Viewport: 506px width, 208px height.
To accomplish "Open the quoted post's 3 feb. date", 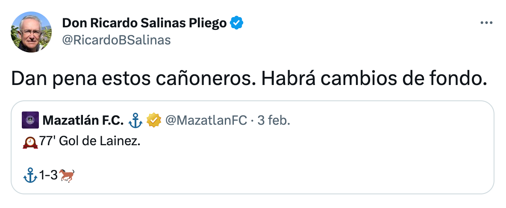I will [x=274, y=121].
